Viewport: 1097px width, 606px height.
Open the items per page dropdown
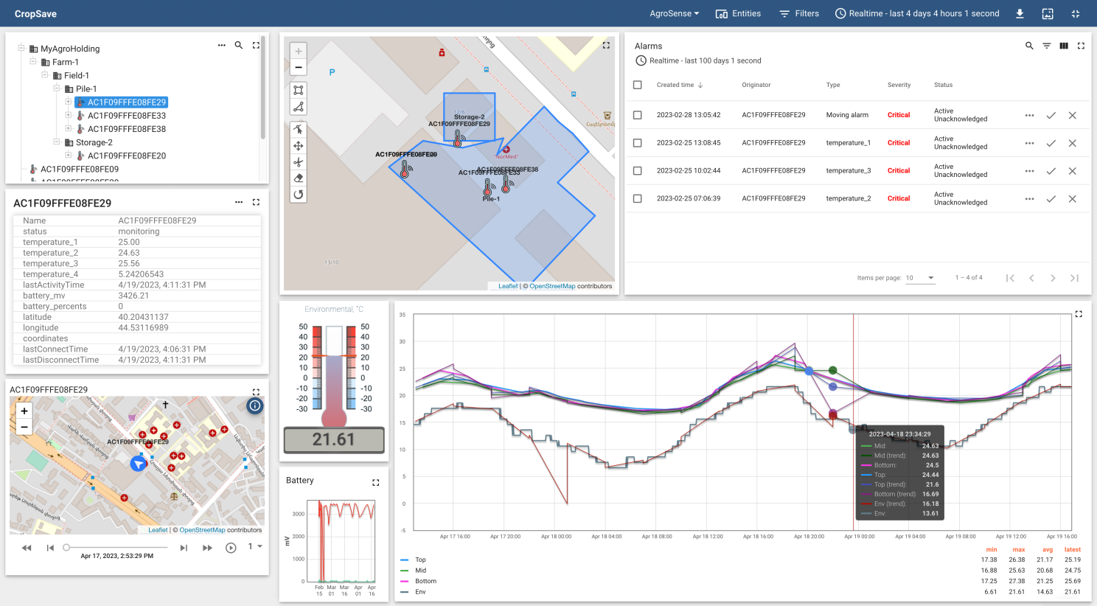(919, 278)
